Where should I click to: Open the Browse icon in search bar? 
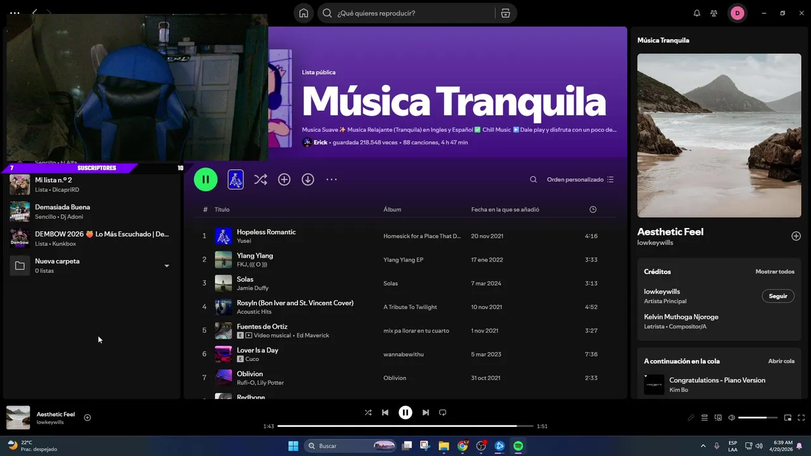(505, 13)
